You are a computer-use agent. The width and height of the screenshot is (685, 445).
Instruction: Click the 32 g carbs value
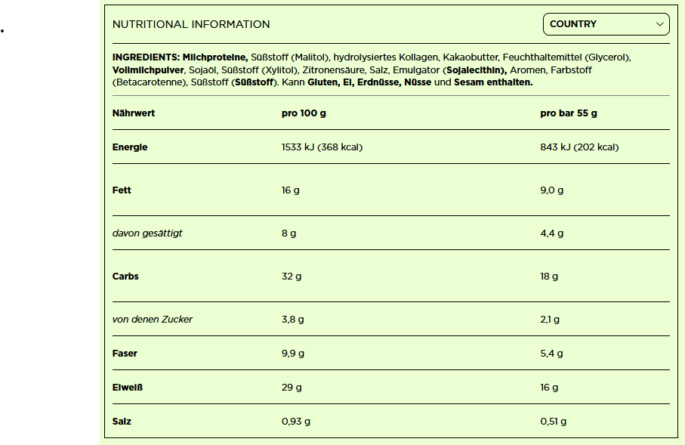point(292,277)
